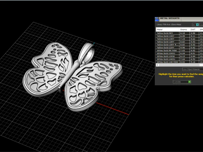
Task: Click the Library: Fifth Ave label
Action: tap(169, 24)
